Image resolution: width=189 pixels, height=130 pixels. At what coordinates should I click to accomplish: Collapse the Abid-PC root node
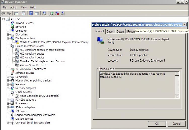click(3, 19)
